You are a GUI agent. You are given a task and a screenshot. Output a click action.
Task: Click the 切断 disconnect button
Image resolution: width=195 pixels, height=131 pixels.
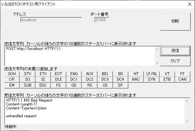pos(175,22)
